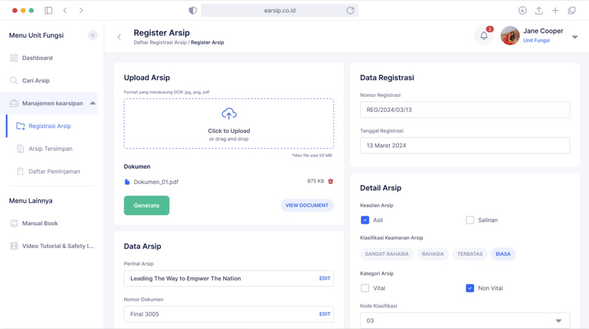Click Perihal Arsip text input
Viewport: 589px width, 329px height.
coord(229,278)
